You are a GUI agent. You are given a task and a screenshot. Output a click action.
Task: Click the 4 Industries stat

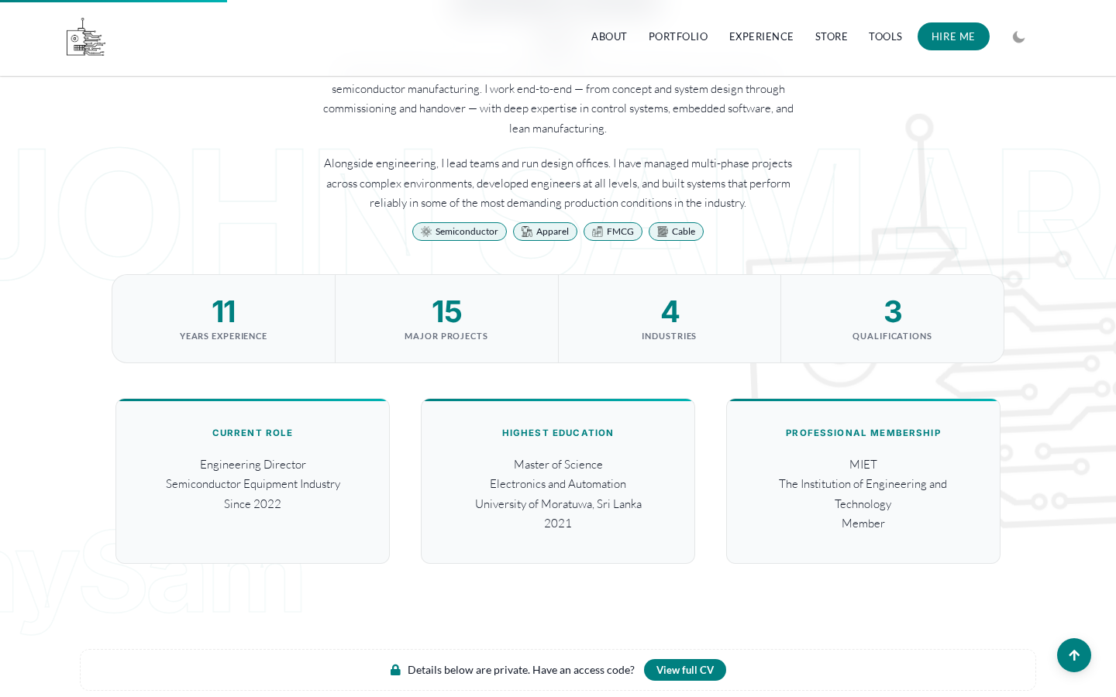[670, 318]
